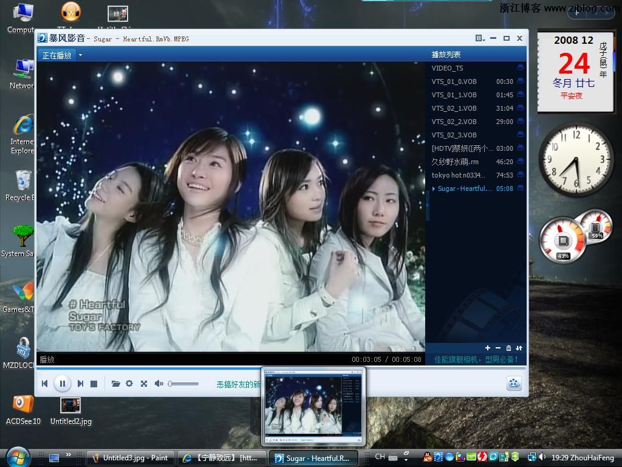This screenshot has height=467, width=622.
Task: Select Untitled2.jpg on the desktop
Action: (x=70, y=411)
